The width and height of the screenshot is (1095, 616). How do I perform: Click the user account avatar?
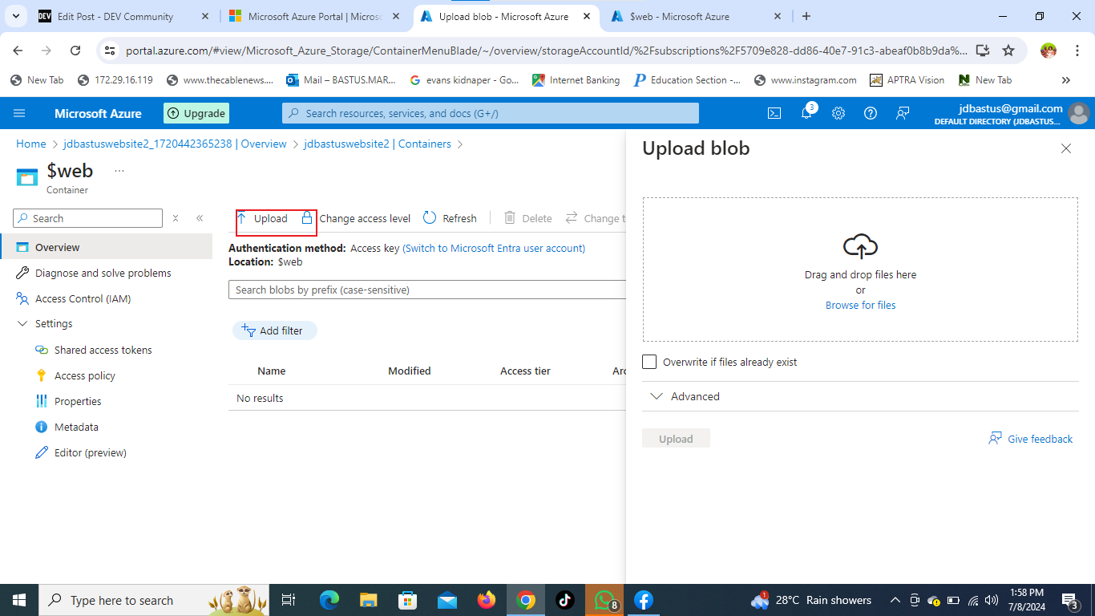click(x=1079, y=113)
